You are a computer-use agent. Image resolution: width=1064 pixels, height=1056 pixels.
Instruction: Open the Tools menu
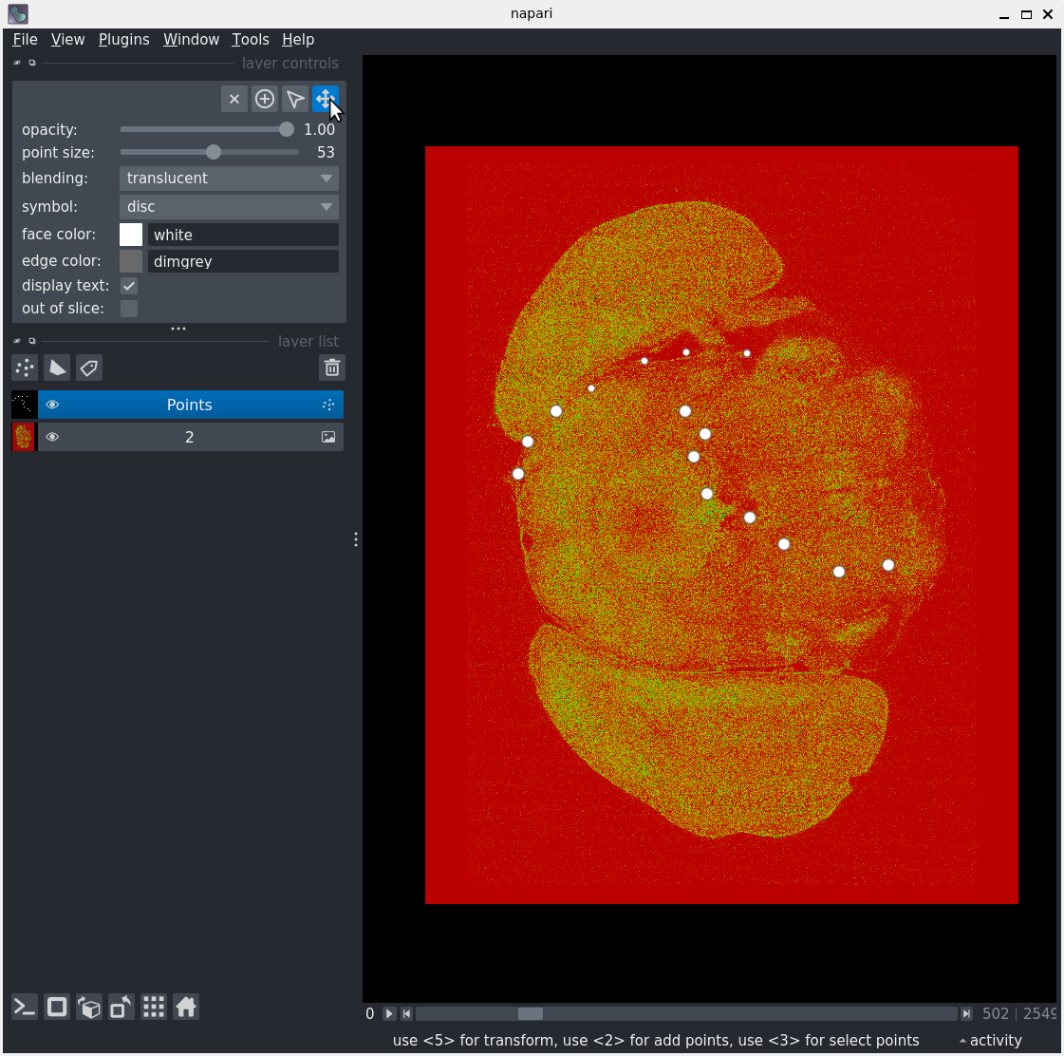(x=251, y=39)
